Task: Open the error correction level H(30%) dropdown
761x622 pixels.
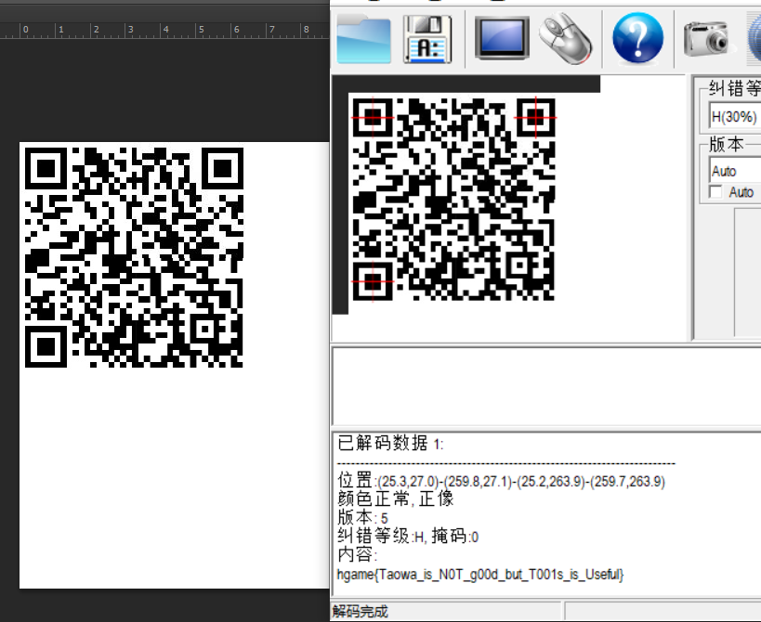Action: [x=735, y=117]
